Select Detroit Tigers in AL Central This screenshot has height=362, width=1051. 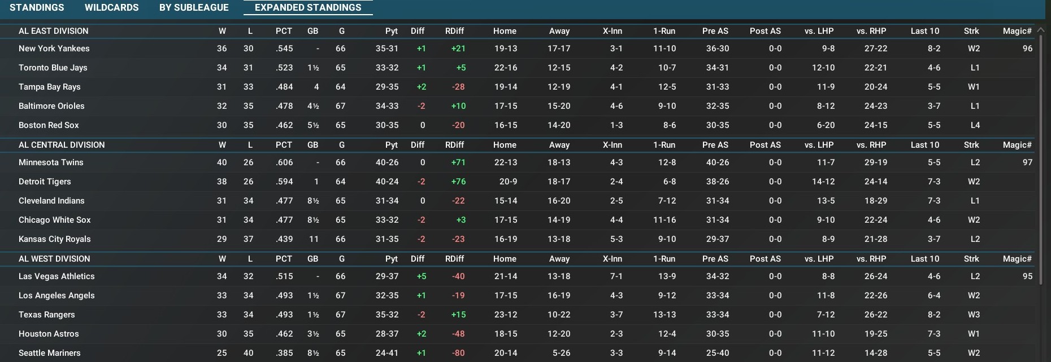[45, 182]
